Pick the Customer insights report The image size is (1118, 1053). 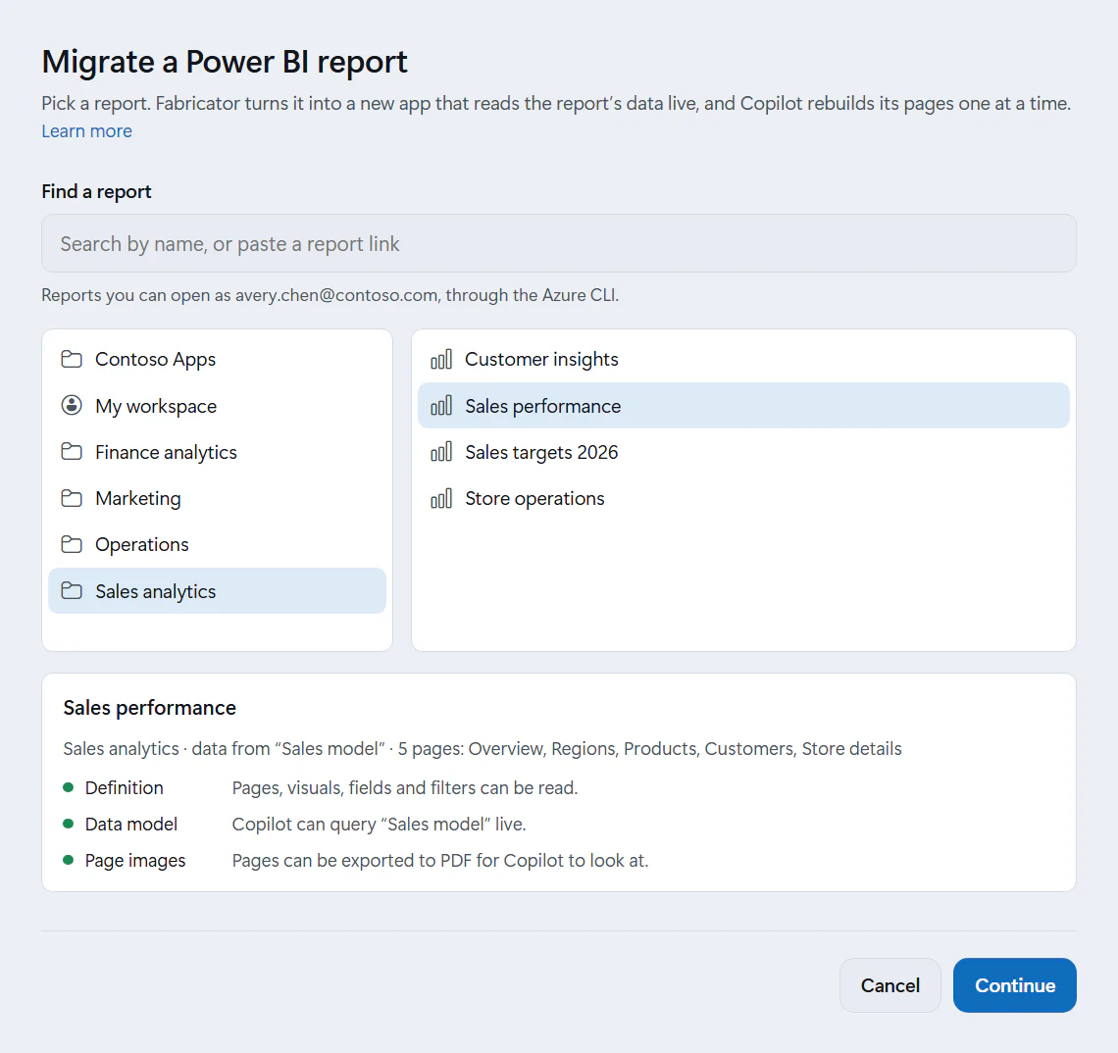point(743,359)
